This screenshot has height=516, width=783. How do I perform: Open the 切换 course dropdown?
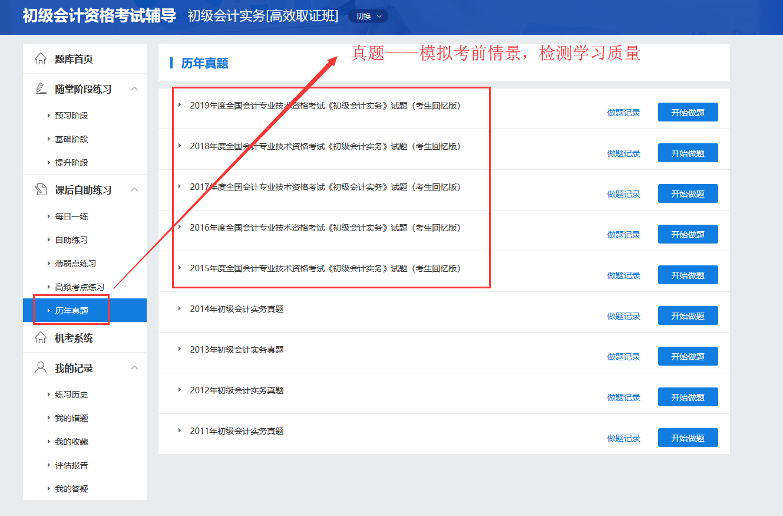pyautogui.click(x=368, y=17)
